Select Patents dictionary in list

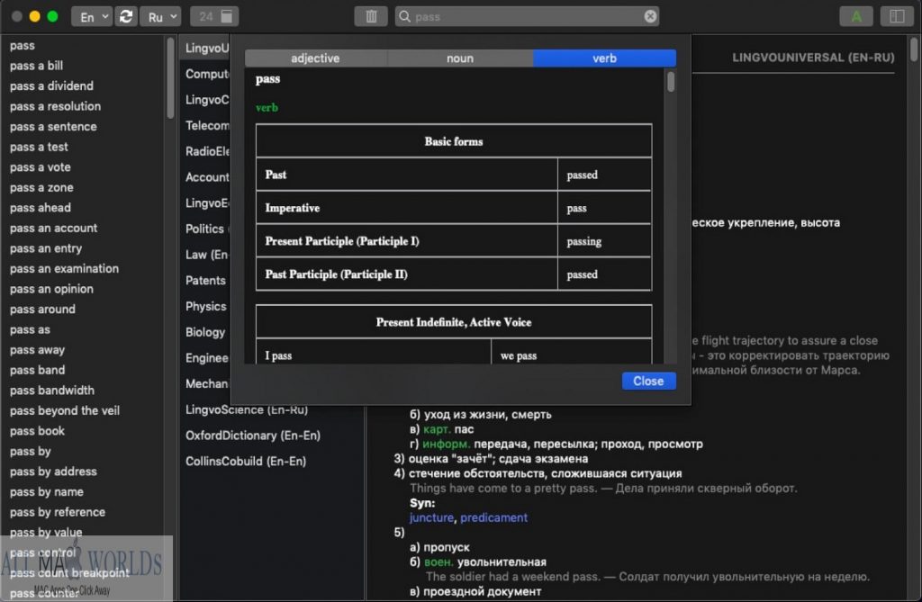[x=205, y=281]
